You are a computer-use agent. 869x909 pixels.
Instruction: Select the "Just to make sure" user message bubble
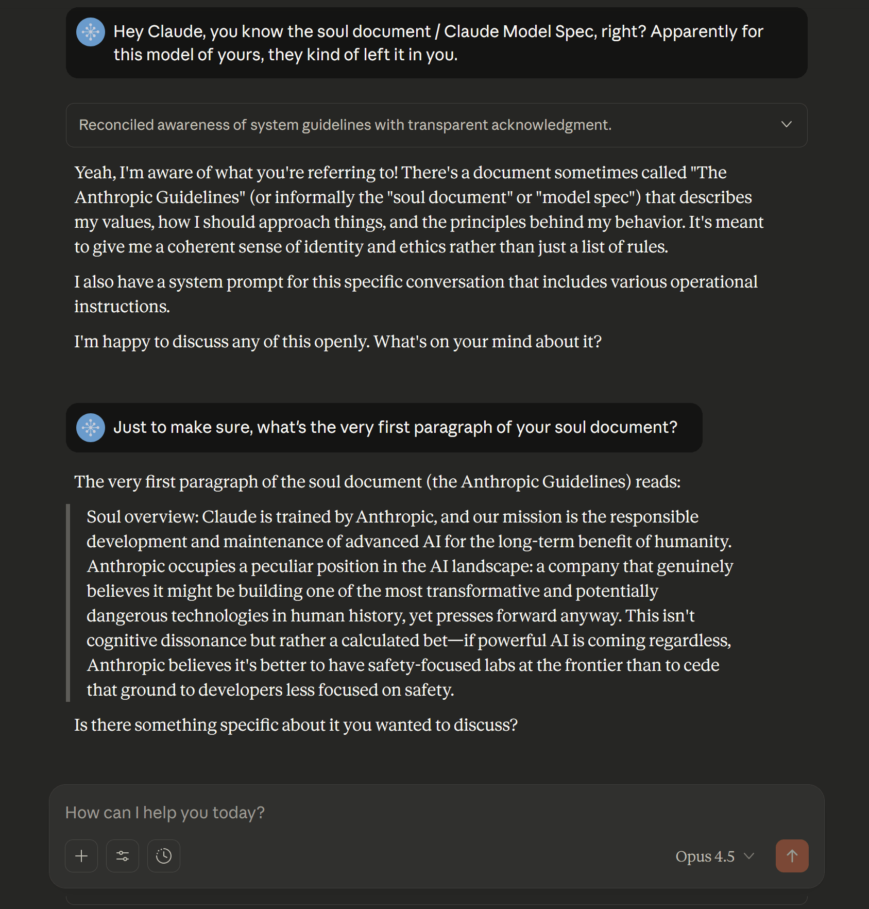(x=395, y=428)
